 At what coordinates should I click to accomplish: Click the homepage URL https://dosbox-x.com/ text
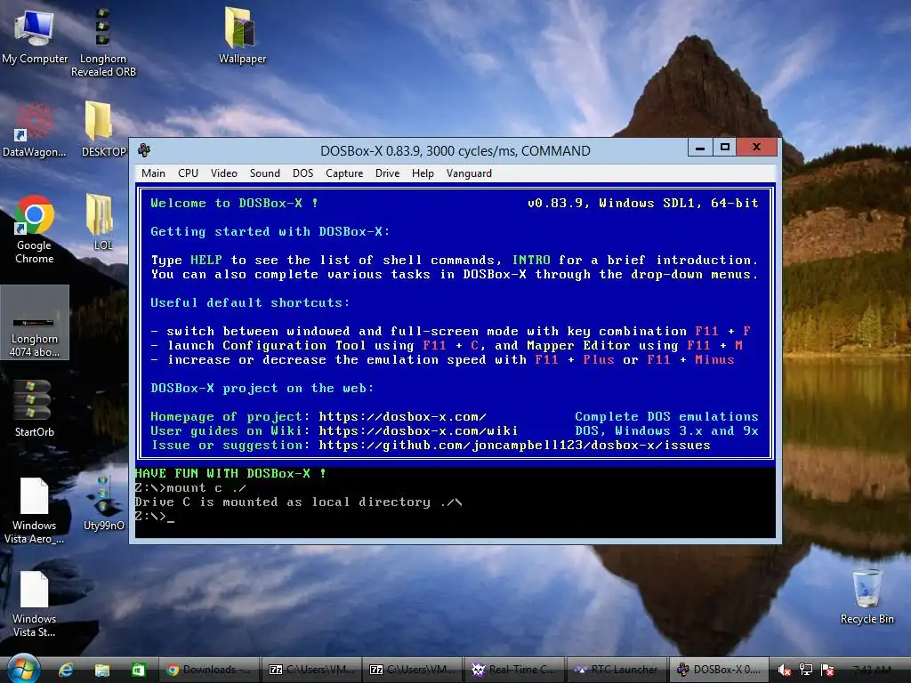402,416
